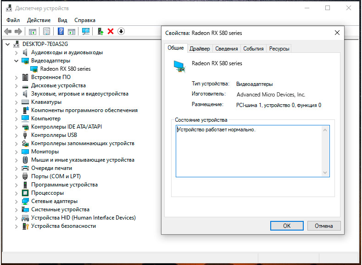This screenshot has height=265, width=362.
Task: Click the update driver icon with green arrow
Action: (x=100, y=31)
